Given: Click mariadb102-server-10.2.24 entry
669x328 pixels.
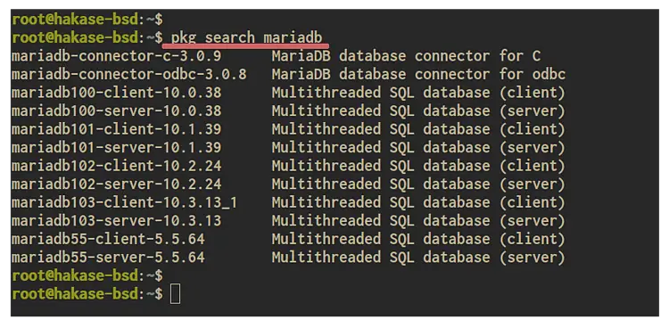Looking at the screenshot, I should coord(117,184).
